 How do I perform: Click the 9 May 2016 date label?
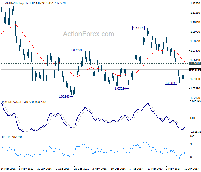coord(26,169)
